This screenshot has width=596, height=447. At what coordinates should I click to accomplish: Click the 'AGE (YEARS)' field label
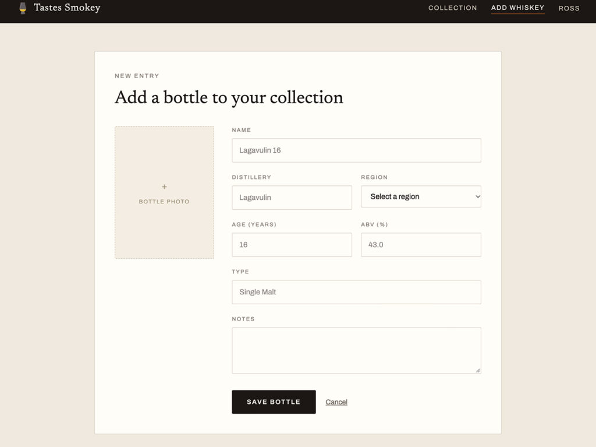[254, 224]
